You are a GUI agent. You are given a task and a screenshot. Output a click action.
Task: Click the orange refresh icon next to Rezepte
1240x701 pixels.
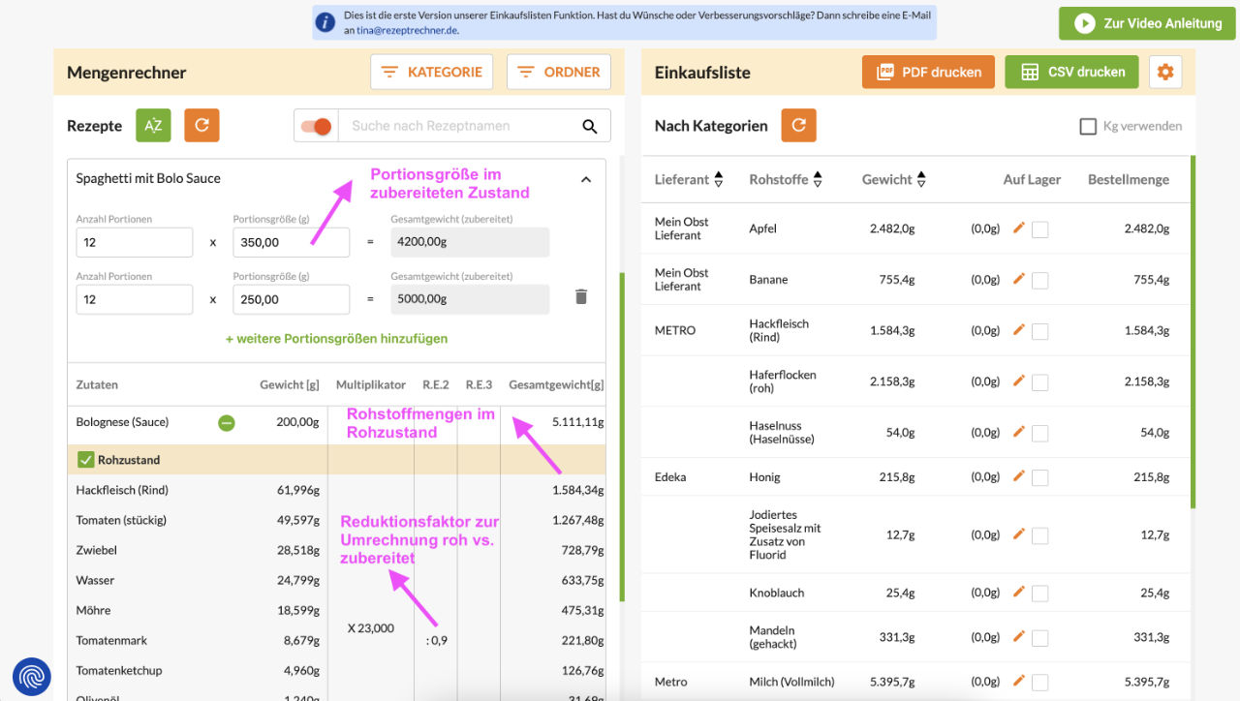[201, 126]
